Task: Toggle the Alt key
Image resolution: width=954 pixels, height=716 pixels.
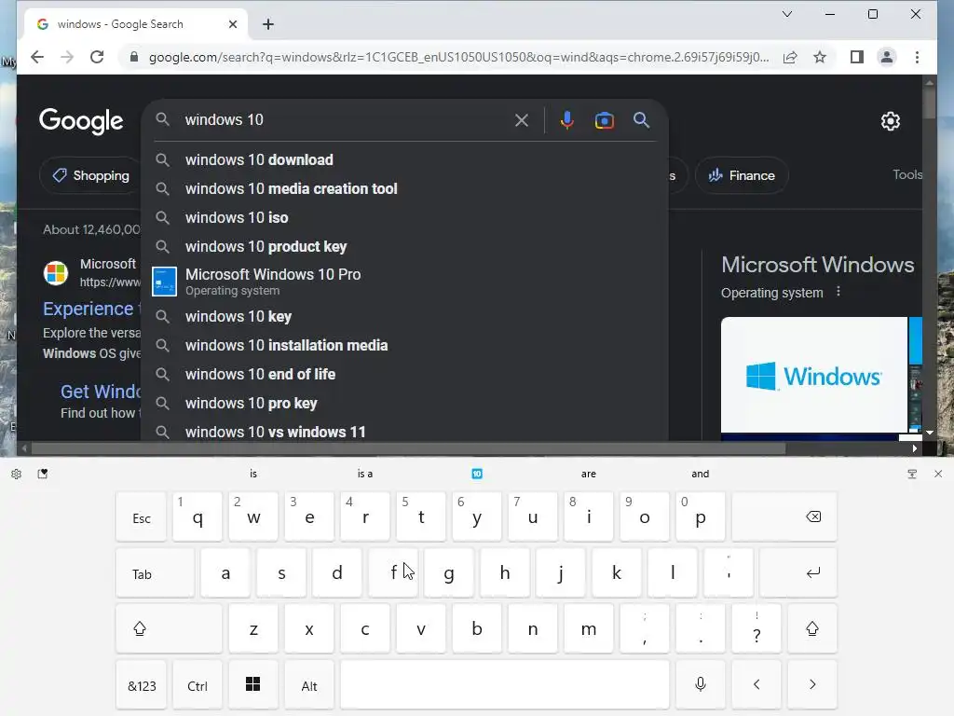Action: [x=309, y=685]
